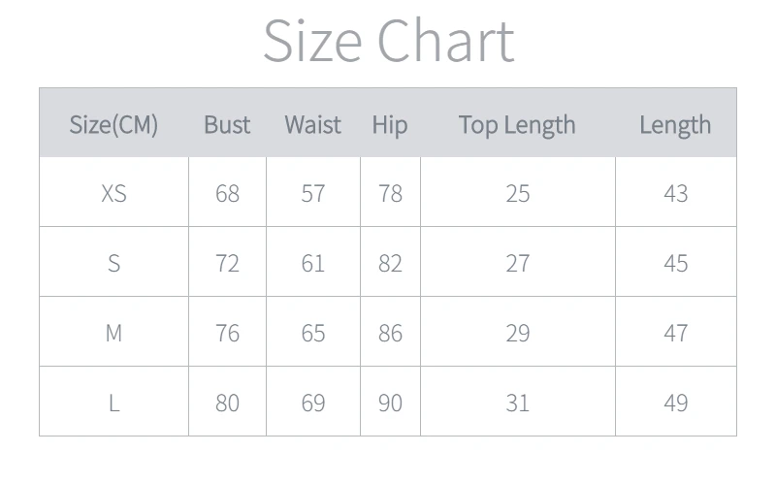Click the L hip value 90
Viewport: 776px width, 485px height.
[x=390, y=403]
